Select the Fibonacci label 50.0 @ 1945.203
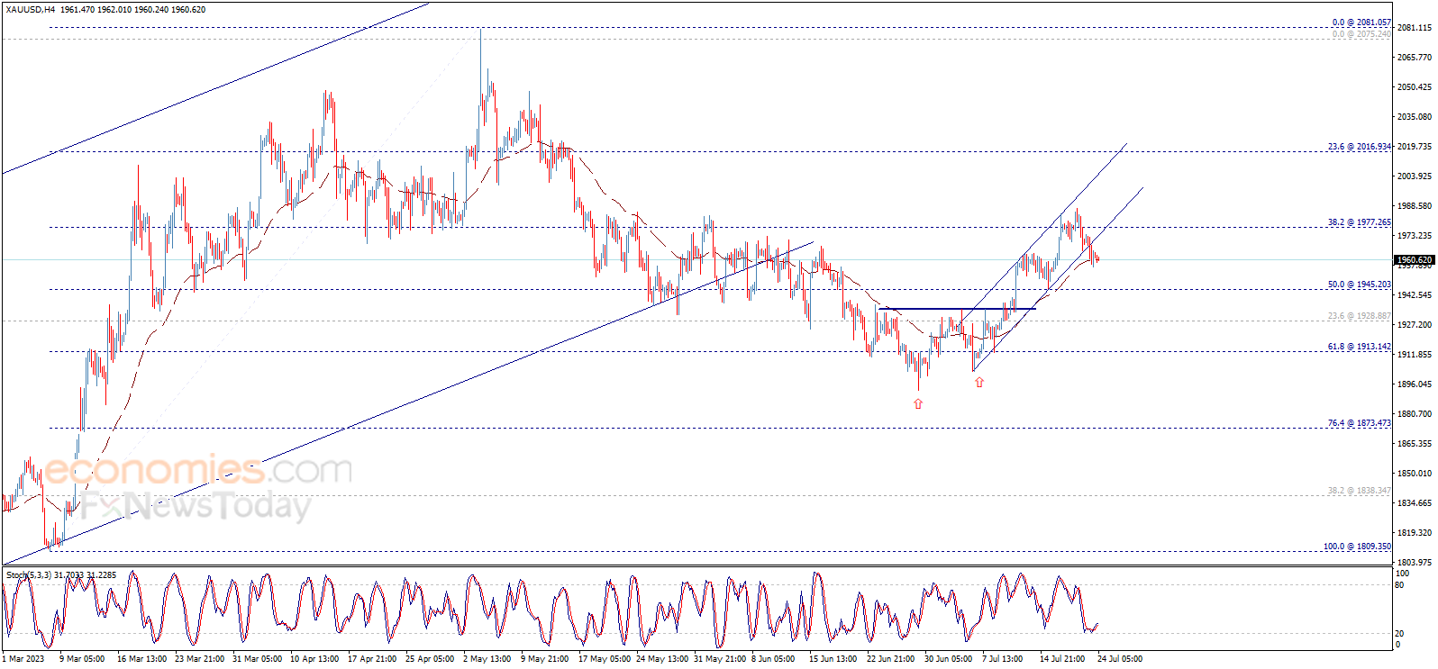Image resolution: width=1438 pixels, height=669 pixels. click(1360, 285)
